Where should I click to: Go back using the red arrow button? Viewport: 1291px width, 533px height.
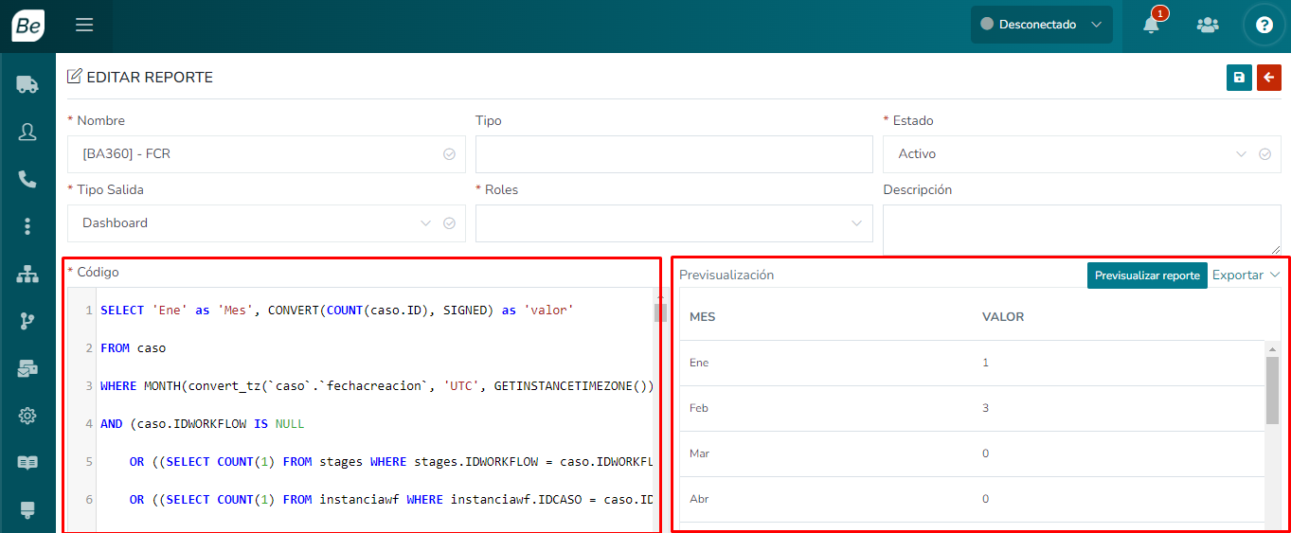click(x=1268, y=78)
